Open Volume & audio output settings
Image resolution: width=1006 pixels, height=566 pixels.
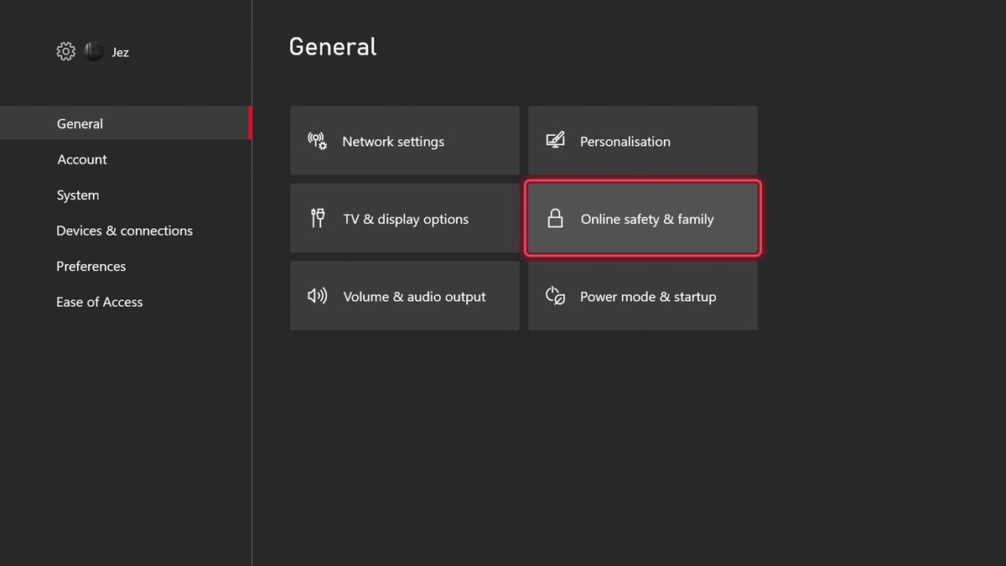tap(405, 295)
